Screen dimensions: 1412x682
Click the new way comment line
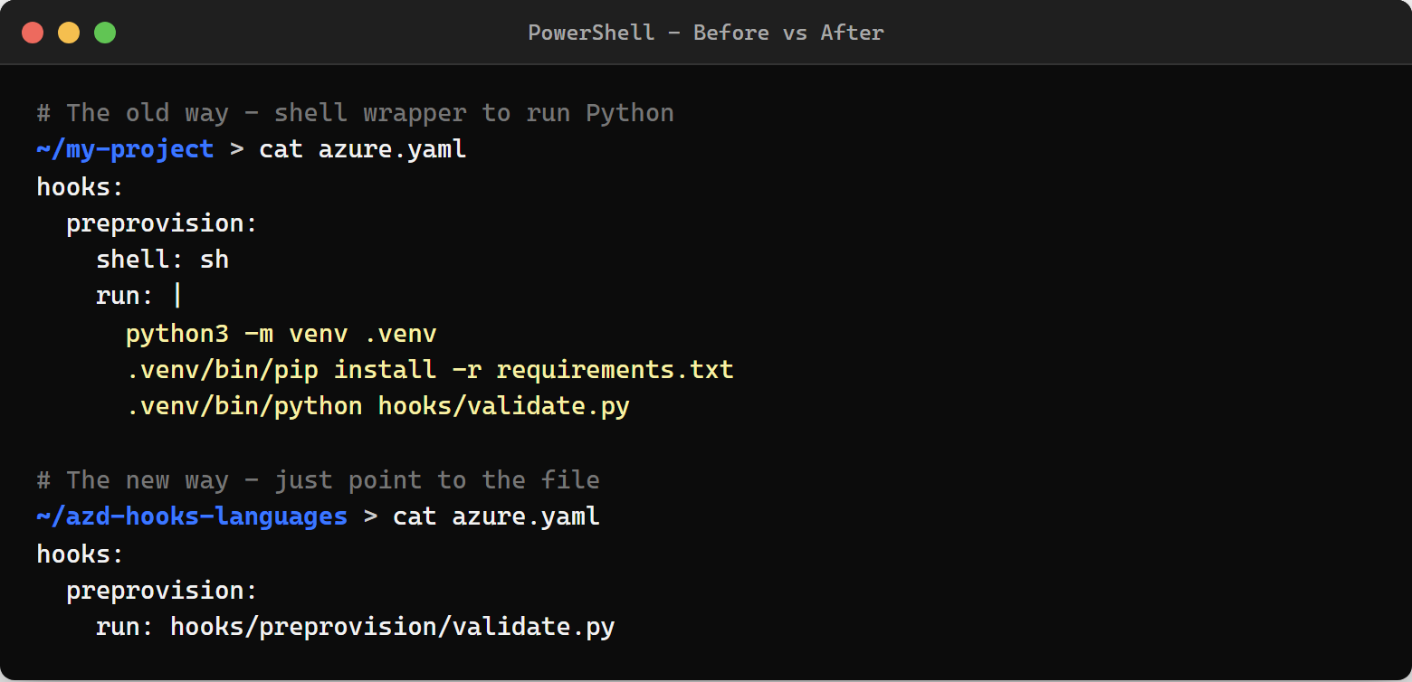(319, 479)
